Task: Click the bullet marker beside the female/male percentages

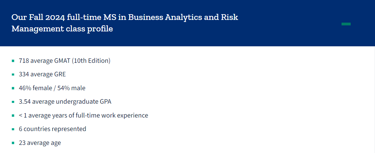Action: [x=13, y=88]
